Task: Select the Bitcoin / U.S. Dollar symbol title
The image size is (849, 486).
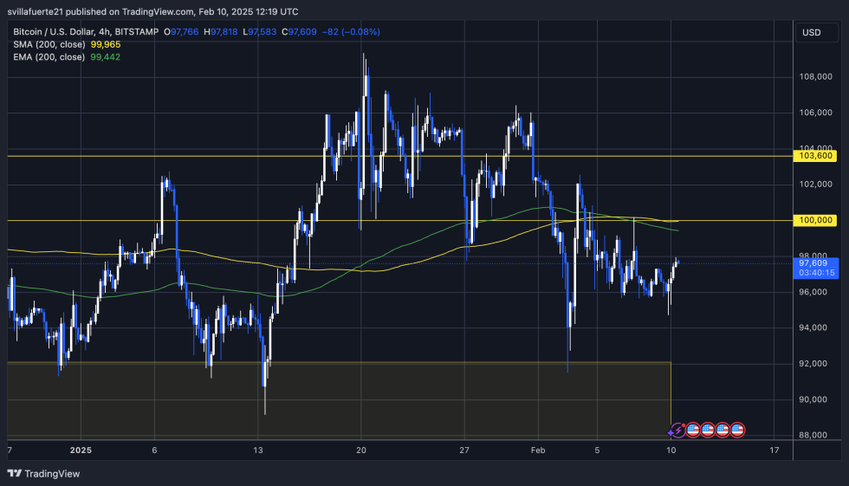Action: click(86, 32)
